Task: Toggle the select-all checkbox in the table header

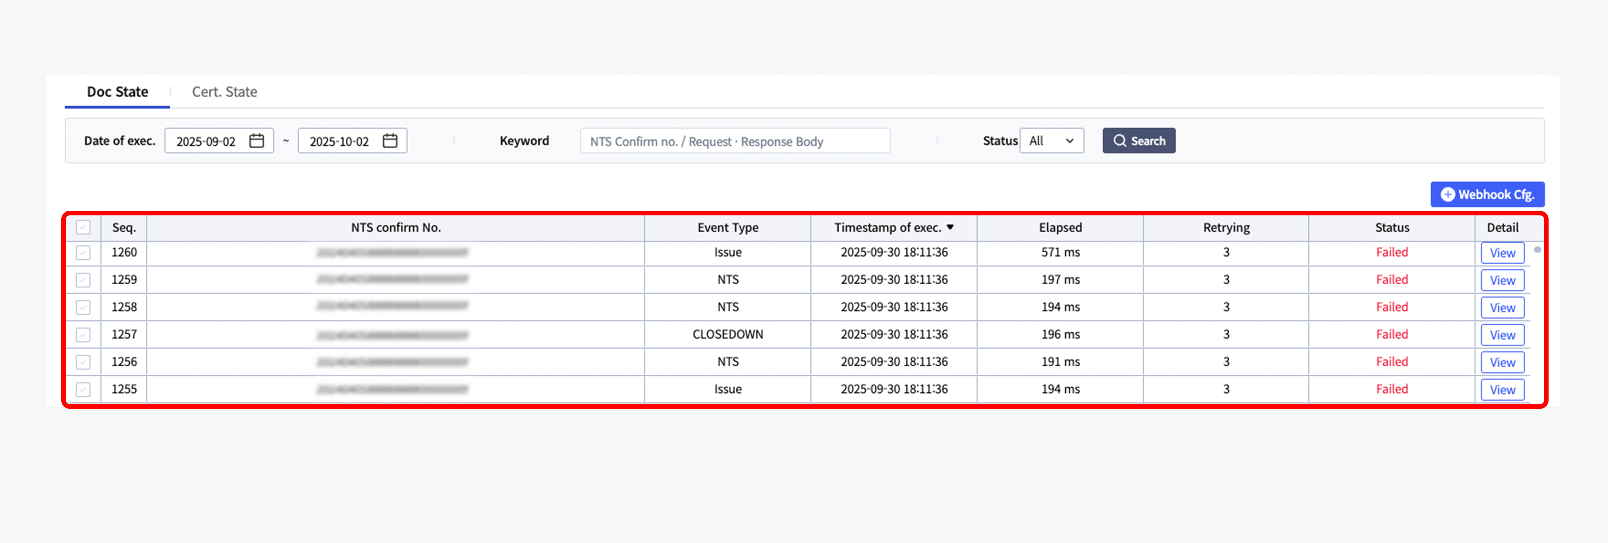Action: (83, 228)
